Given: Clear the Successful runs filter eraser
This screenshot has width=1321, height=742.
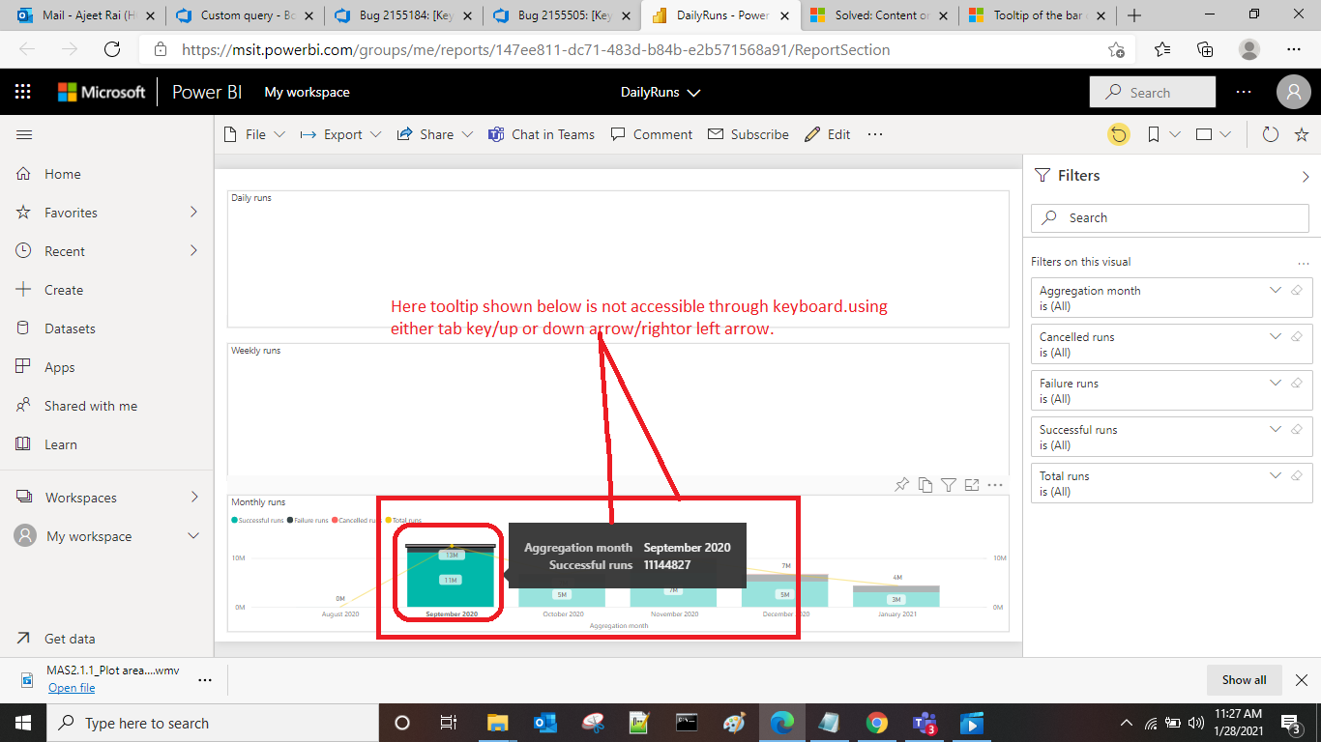Looking at the screenshot, I should click(x=1297, y=429).
